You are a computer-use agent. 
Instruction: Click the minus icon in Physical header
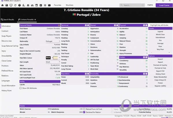point(146,25)
